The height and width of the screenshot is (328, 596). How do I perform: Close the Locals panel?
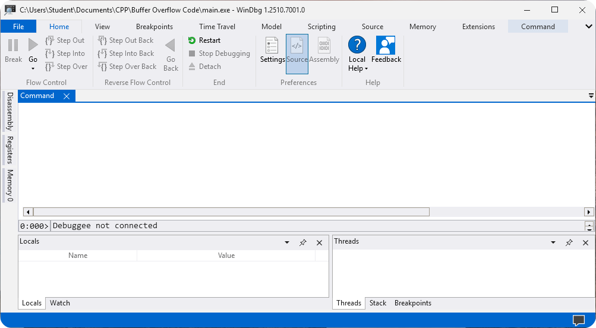pos(320,242)
